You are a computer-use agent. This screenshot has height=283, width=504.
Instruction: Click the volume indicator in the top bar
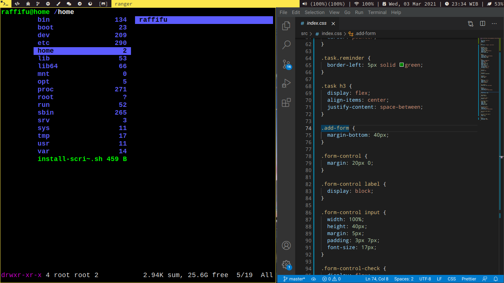pos(324,4)
